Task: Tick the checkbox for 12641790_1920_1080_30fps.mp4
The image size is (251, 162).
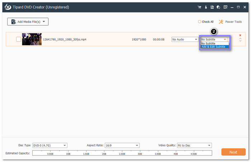Action: tap(19, 39)
